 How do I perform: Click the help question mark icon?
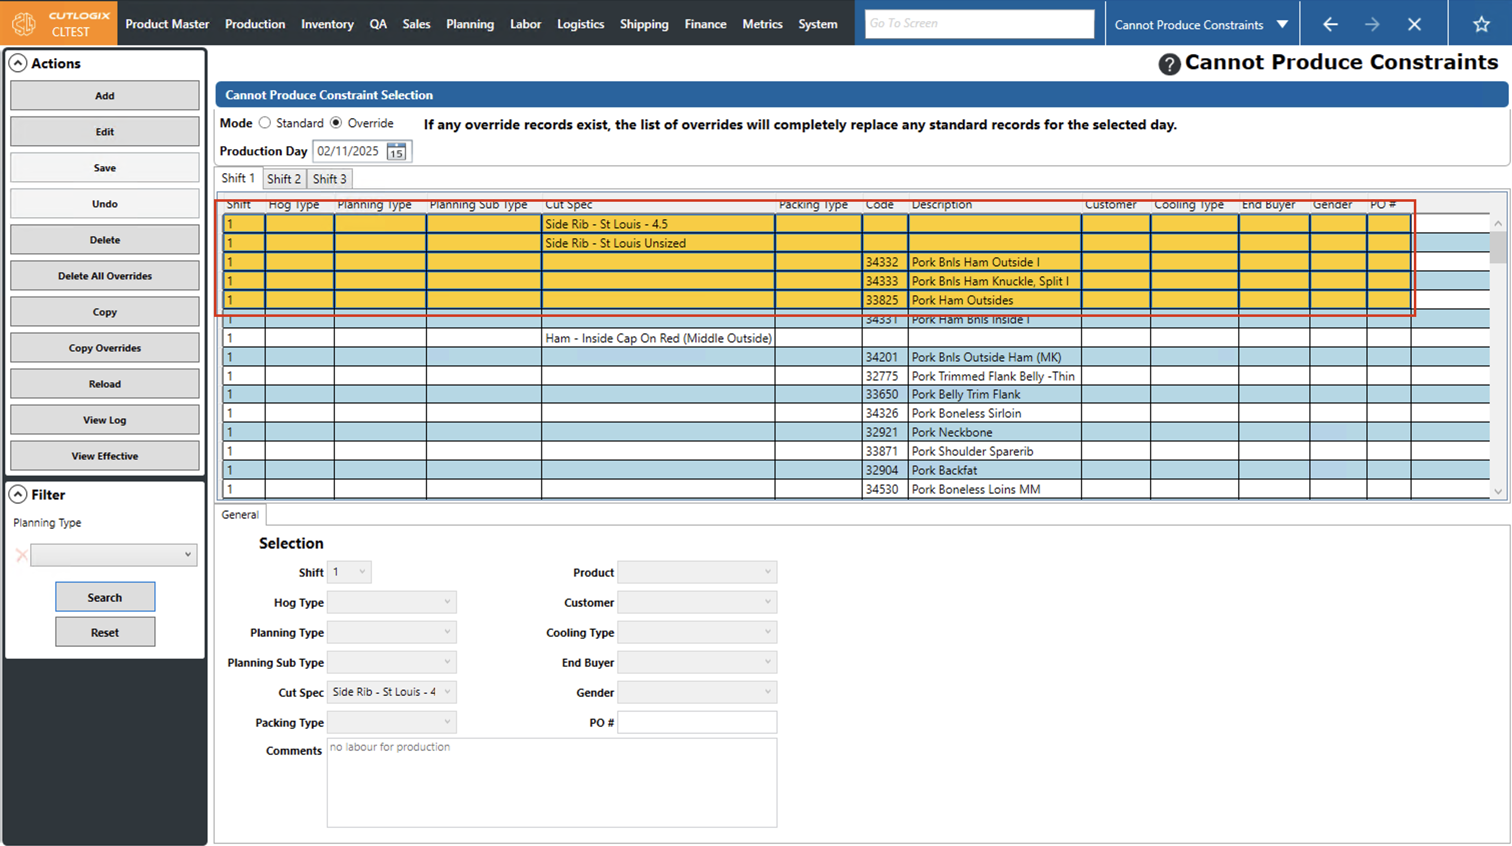[x=1169, y=64]
